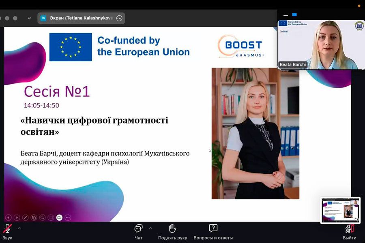Open the slide preview thumbnail in corner
Screen dimensions: 365x243
pos(341,211)
